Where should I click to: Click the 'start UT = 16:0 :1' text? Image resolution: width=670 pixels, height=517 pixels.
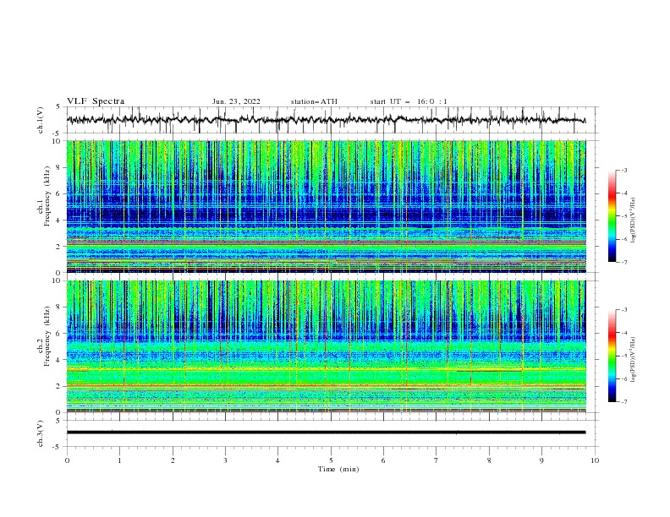pyautogui.click(x=409, y=101)
